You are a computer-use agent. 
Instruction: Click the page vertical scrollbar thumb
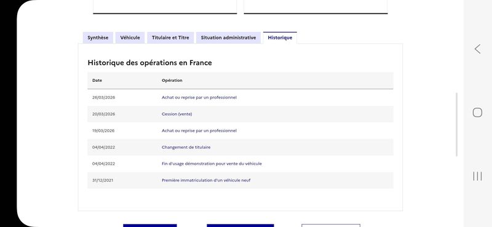point(456,125)
